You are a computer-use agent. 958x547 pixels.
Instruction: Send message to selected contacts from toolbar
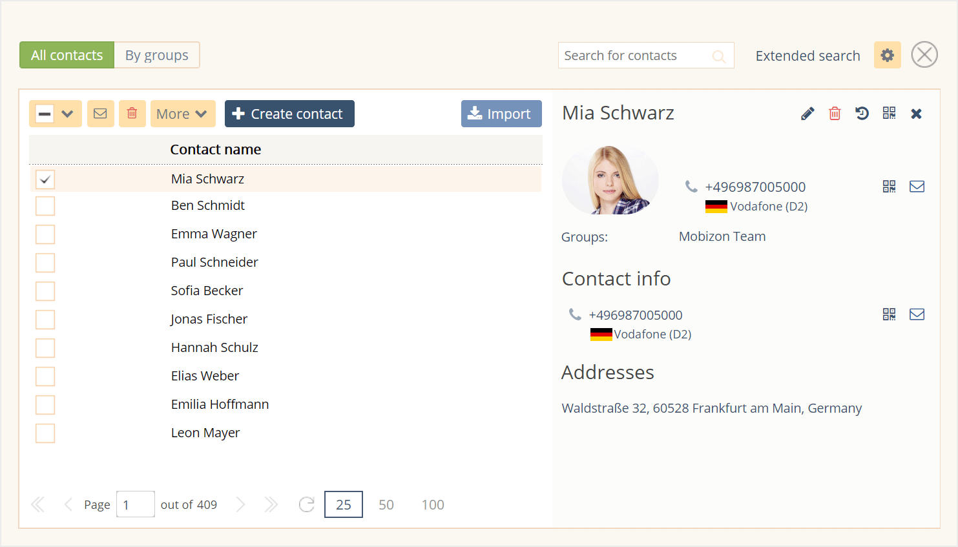point(101,114)
